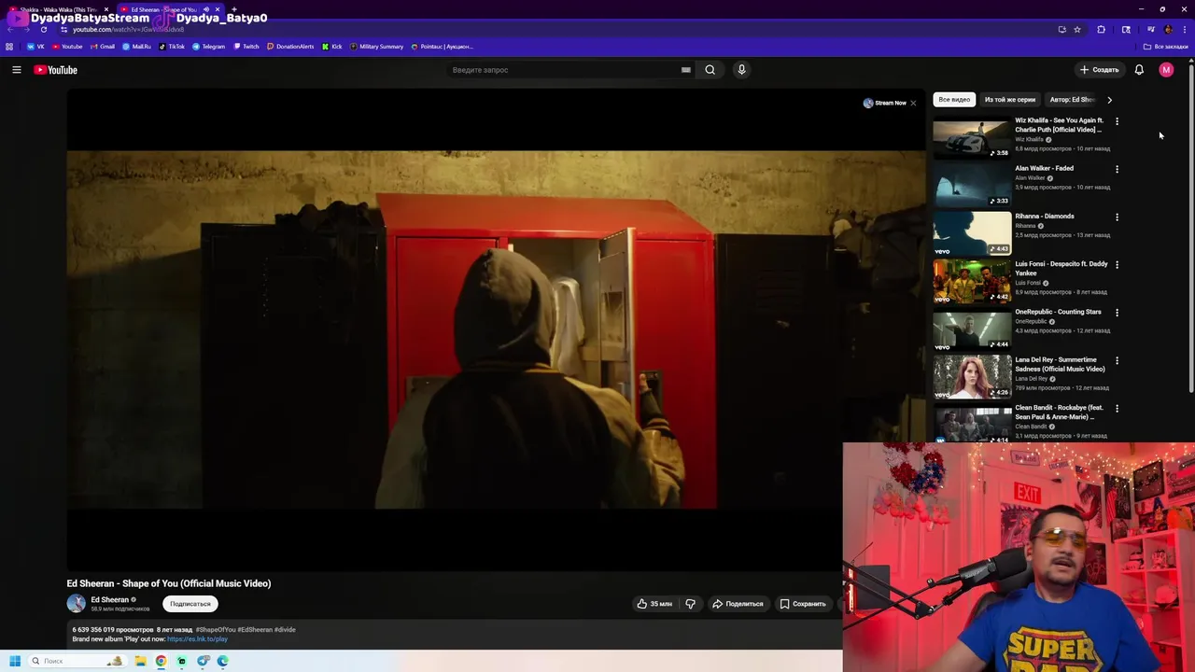1195x672 pixels.
Task: Select the Все видео chip
Action: (954, 100)
